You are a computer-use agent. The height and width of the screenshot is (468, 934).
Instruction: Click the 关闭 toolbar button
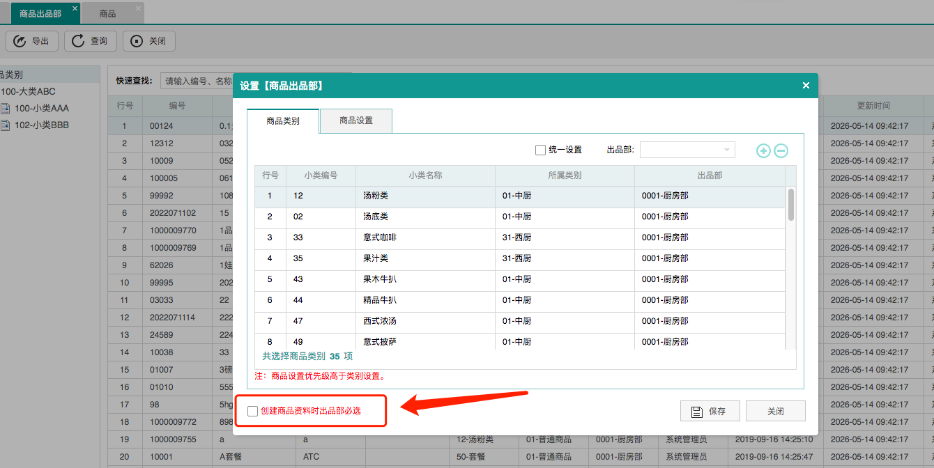coord(148,41)
